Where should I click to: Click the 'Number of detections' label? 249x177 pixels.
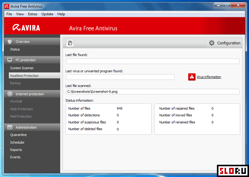pyautogui.click(x=84, y=115)
